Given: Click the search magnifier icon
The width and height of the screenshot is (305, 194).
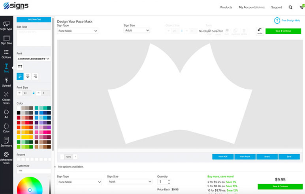Looking at the screenshot, I should coord(290,7).
